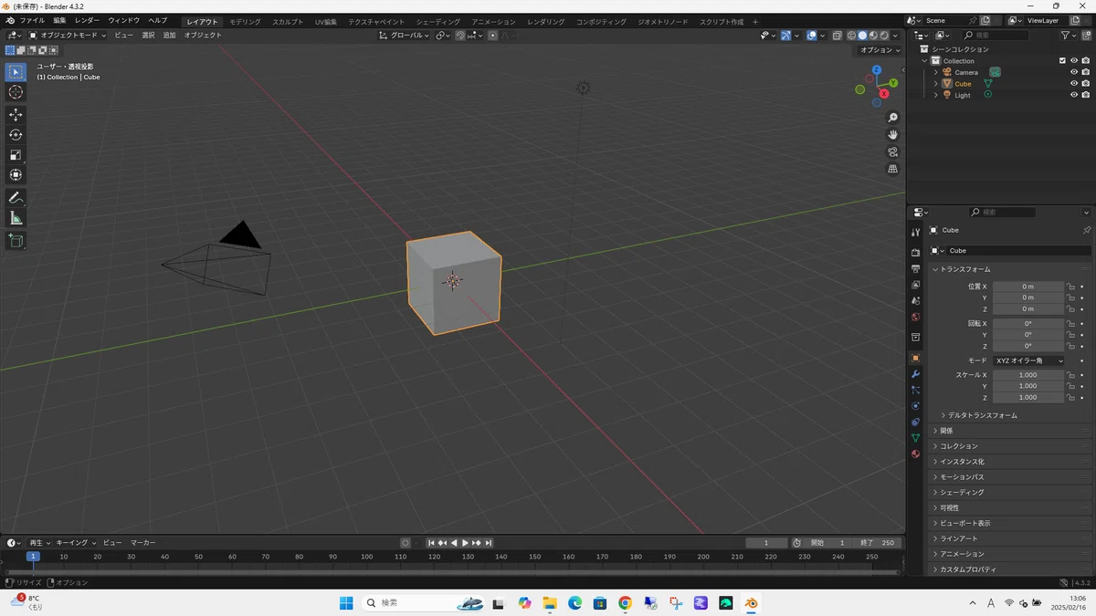The height and width of the screenshot is (616, 1096).
Task: Select the Select Box tool
Action: pyautogui.click(x=16, y=72)
